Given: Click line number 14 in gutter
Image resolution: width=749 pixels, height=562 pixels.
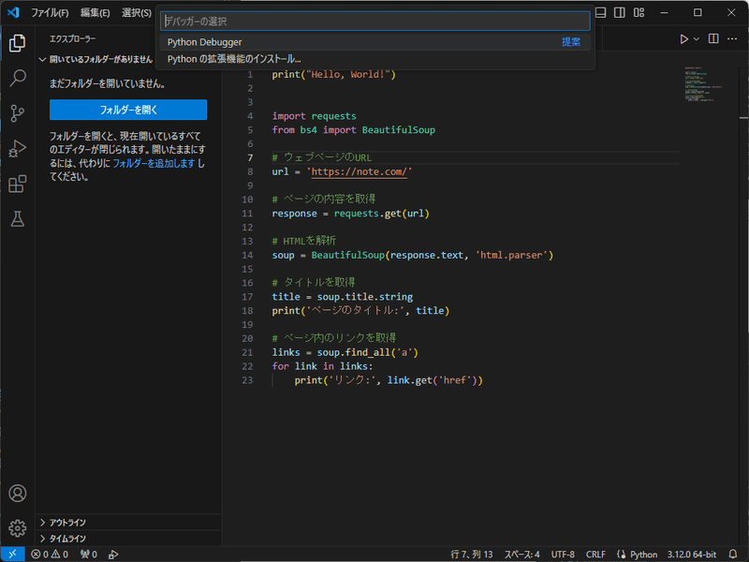Looking at the screenshot, I should pyautogui.click(x=247, y=255).
